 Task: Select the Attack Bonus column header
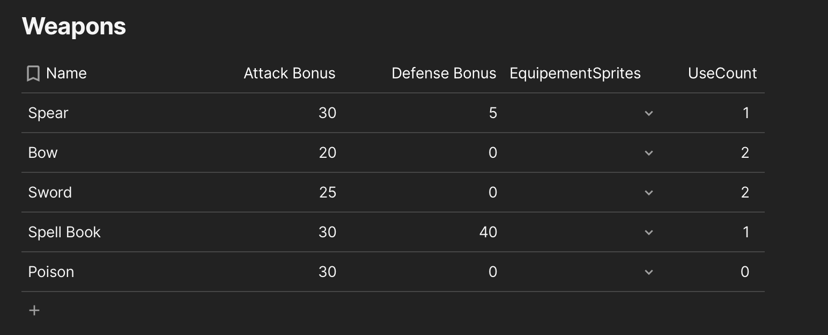pyautogui.click(x=290, y=74)
